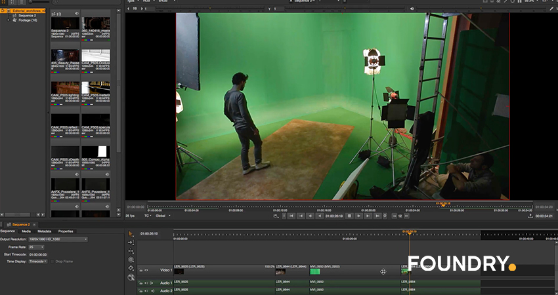Open the Frame Rate dropdown
This screenshot has height=295, width=558.
[x=37, y=246]
